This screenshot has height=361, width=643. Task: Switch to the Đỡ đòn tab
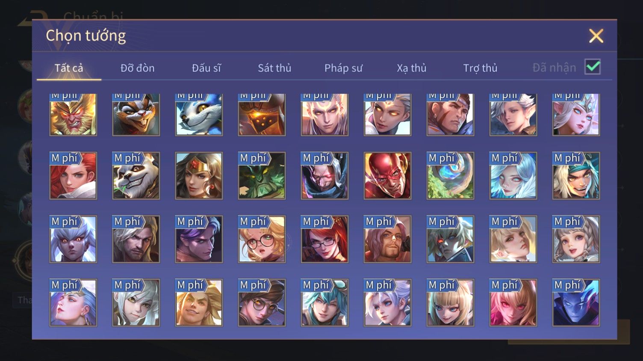[x=137, y=68]
